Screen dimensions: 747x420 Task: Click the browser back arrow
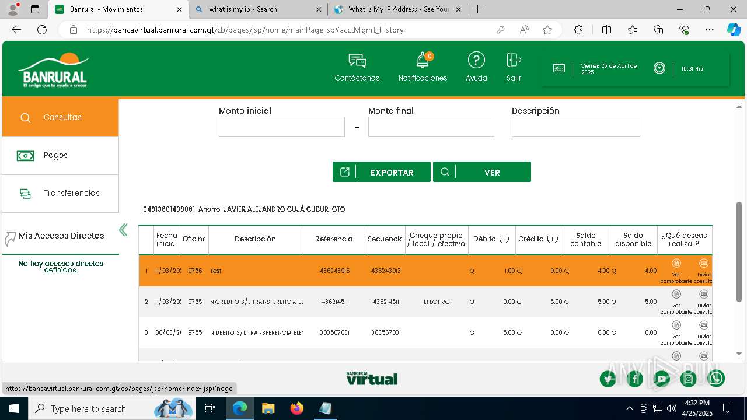point(16,30)
